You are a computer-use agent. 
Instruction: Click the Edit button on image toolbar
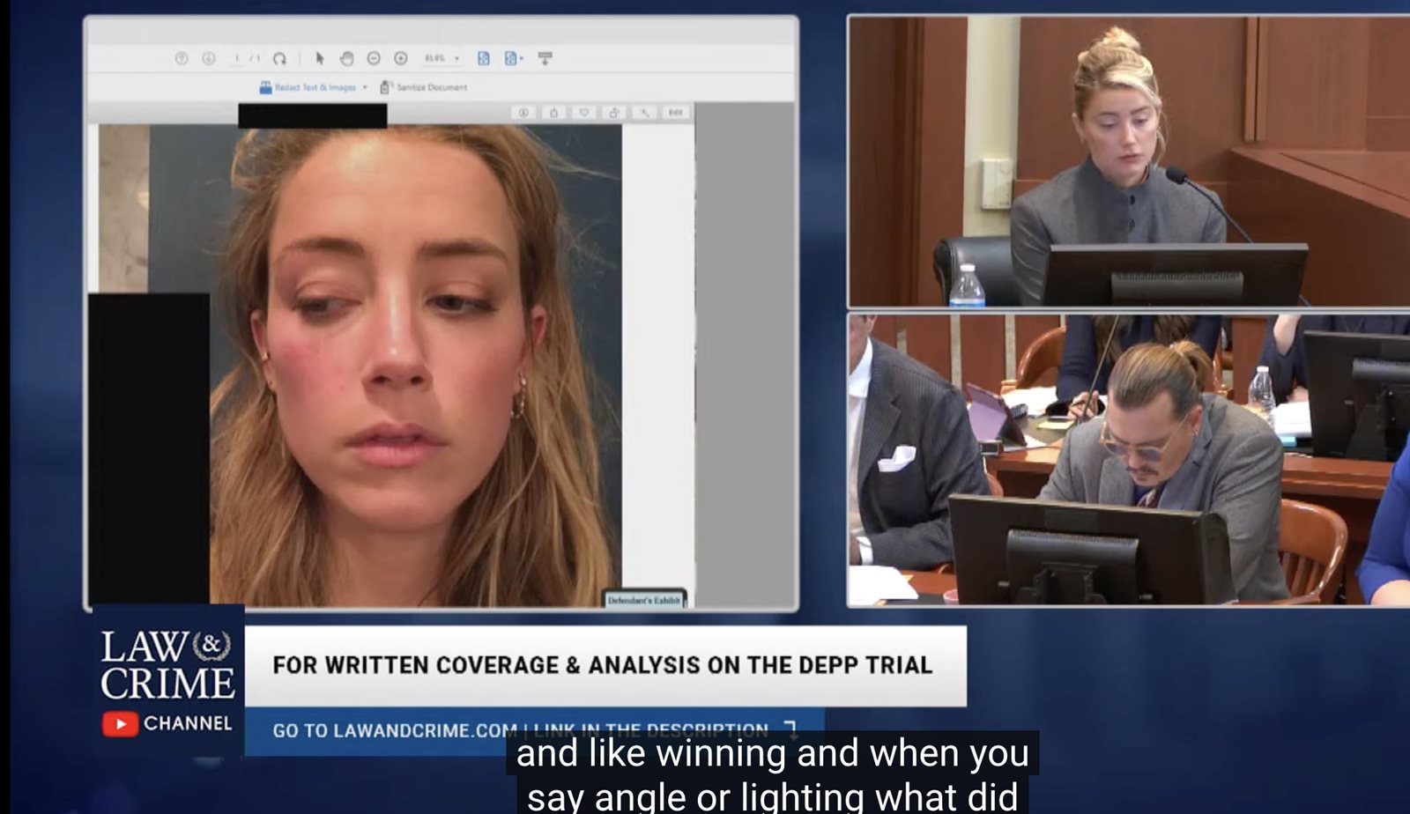point(675,113)
